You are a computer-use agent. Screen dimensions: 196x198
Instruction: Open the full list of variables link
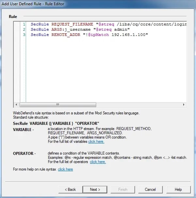point(96,141)
